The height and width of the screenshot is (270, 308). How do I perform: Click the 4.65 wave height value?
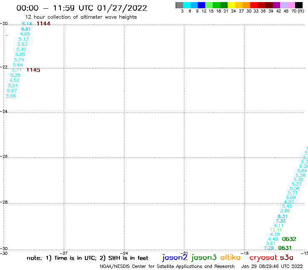tap(25, 34)
